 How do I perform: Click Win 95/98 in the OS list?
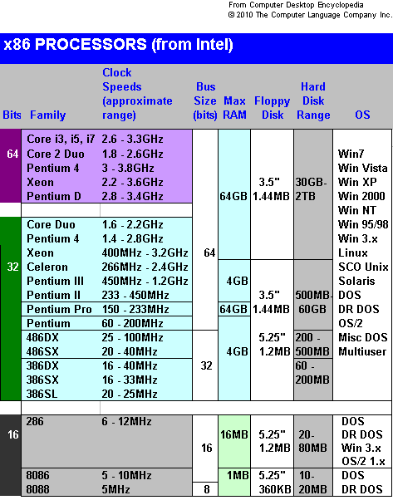[363, 224]
